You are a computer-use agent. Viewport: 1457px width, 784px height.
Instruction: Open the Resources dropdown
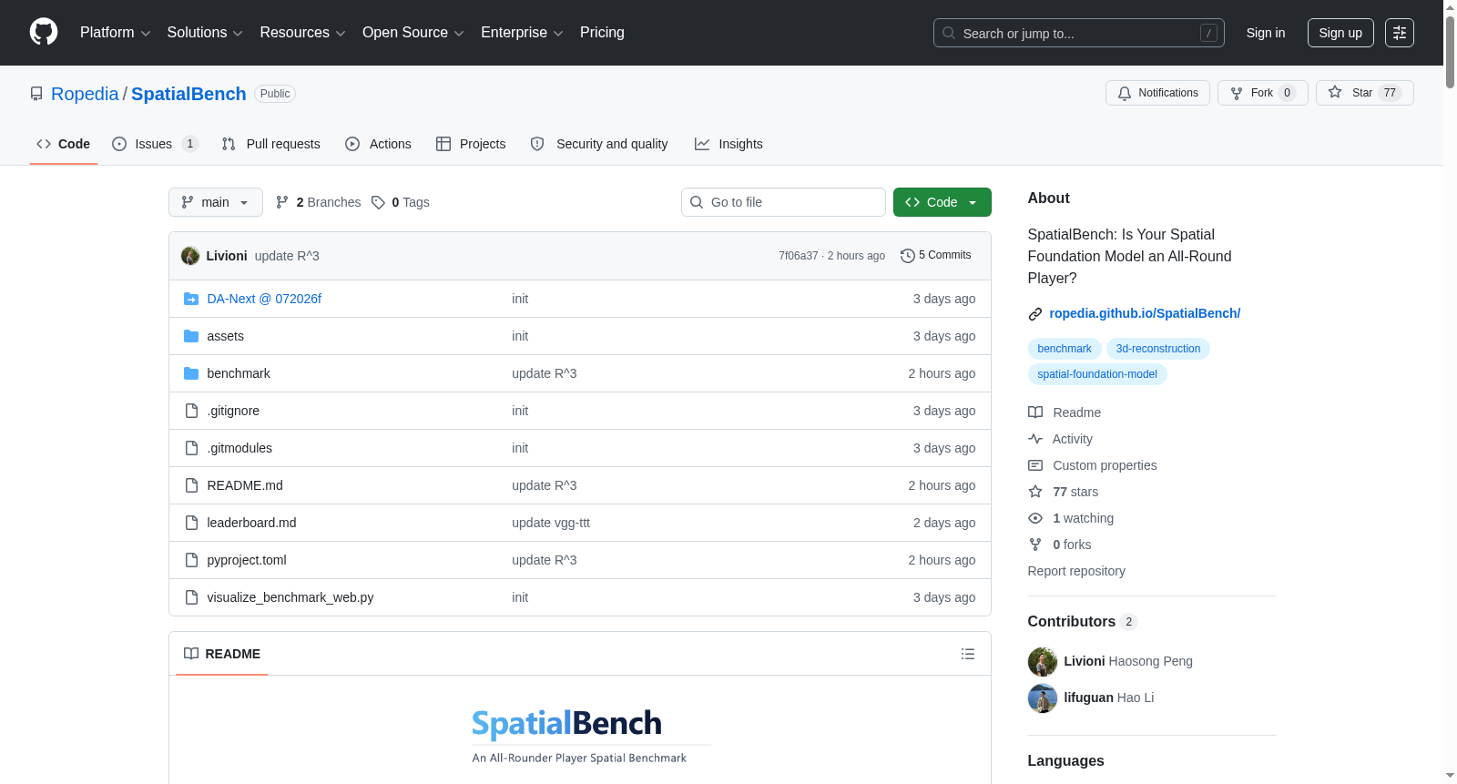pyautogui.click(x=302, y=33)
